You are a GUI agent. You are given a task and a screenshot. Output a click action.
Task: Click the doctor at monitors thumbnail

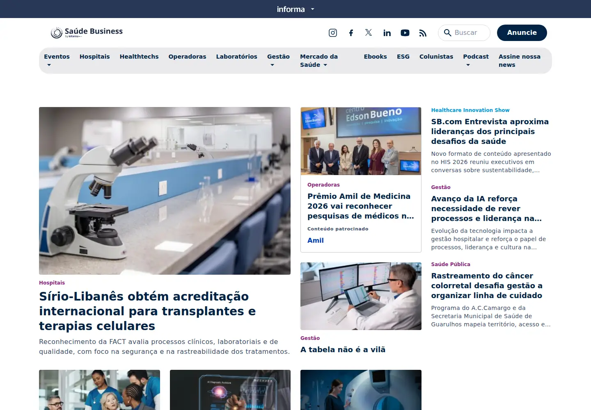tap(361, 296)
